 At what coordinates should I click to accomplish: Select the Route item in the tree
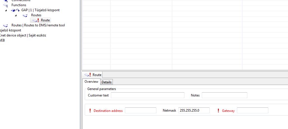[45, 20]
